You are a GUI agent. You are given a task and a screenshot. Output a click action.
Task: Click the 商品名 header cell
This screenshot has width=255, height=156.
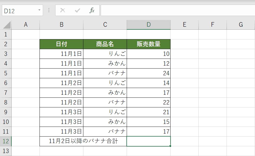105,44
